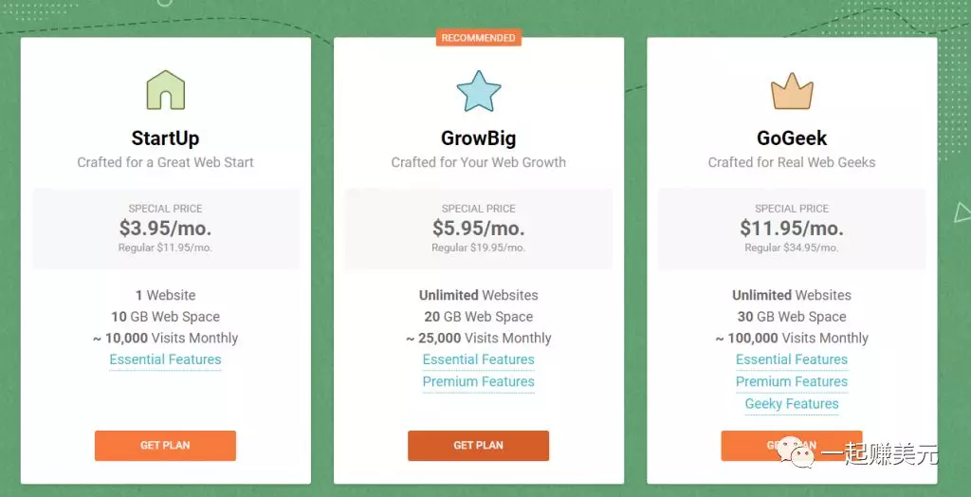Open GoGeek Geeky Features link
Screen dimensions: 971x497
click(x=791, y=403)
